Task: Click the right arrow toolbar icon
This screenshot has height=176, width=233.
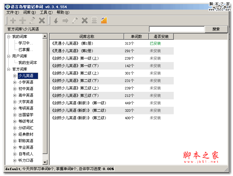Action: pyautogui.click(x=65, y=20)
